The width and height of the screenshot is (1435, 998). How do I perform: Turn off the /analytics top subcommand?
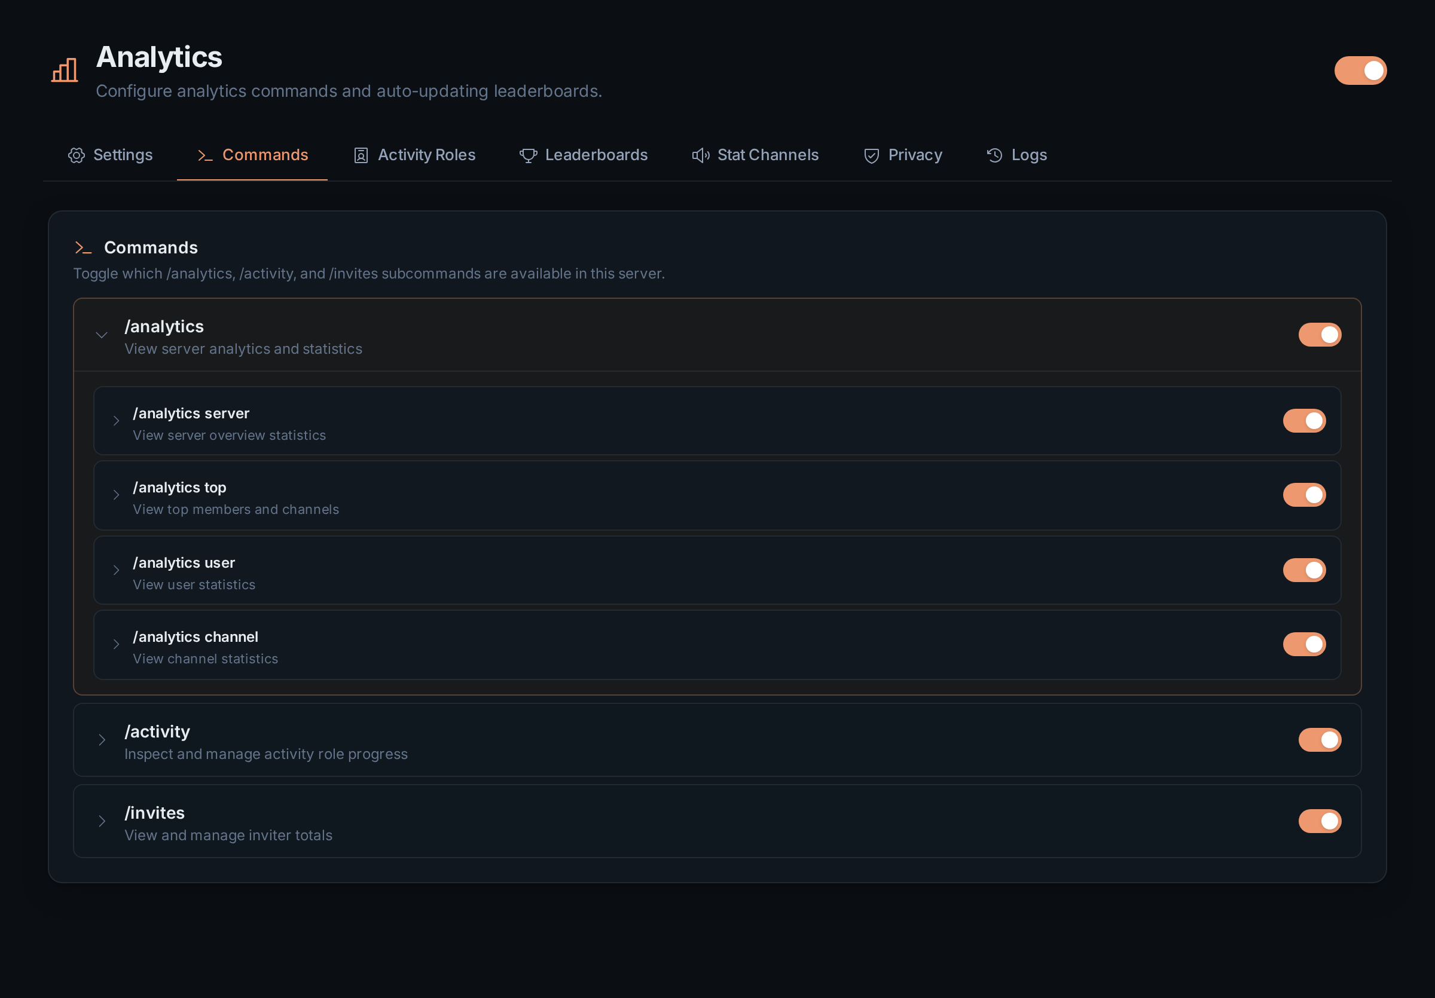(1303, 495)
